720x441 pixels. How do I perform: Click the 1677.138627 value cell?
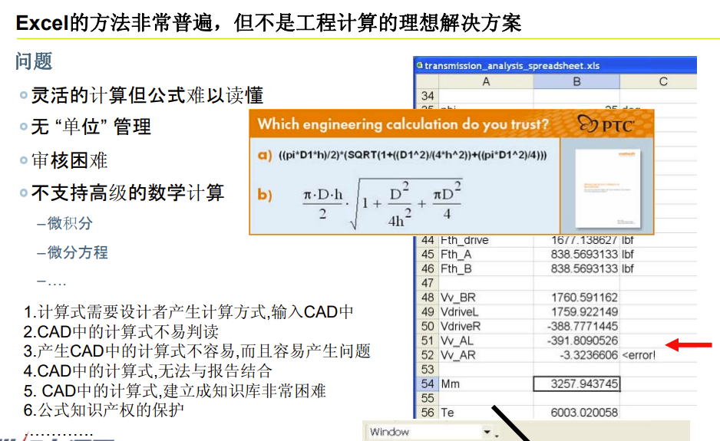[576, 240]
